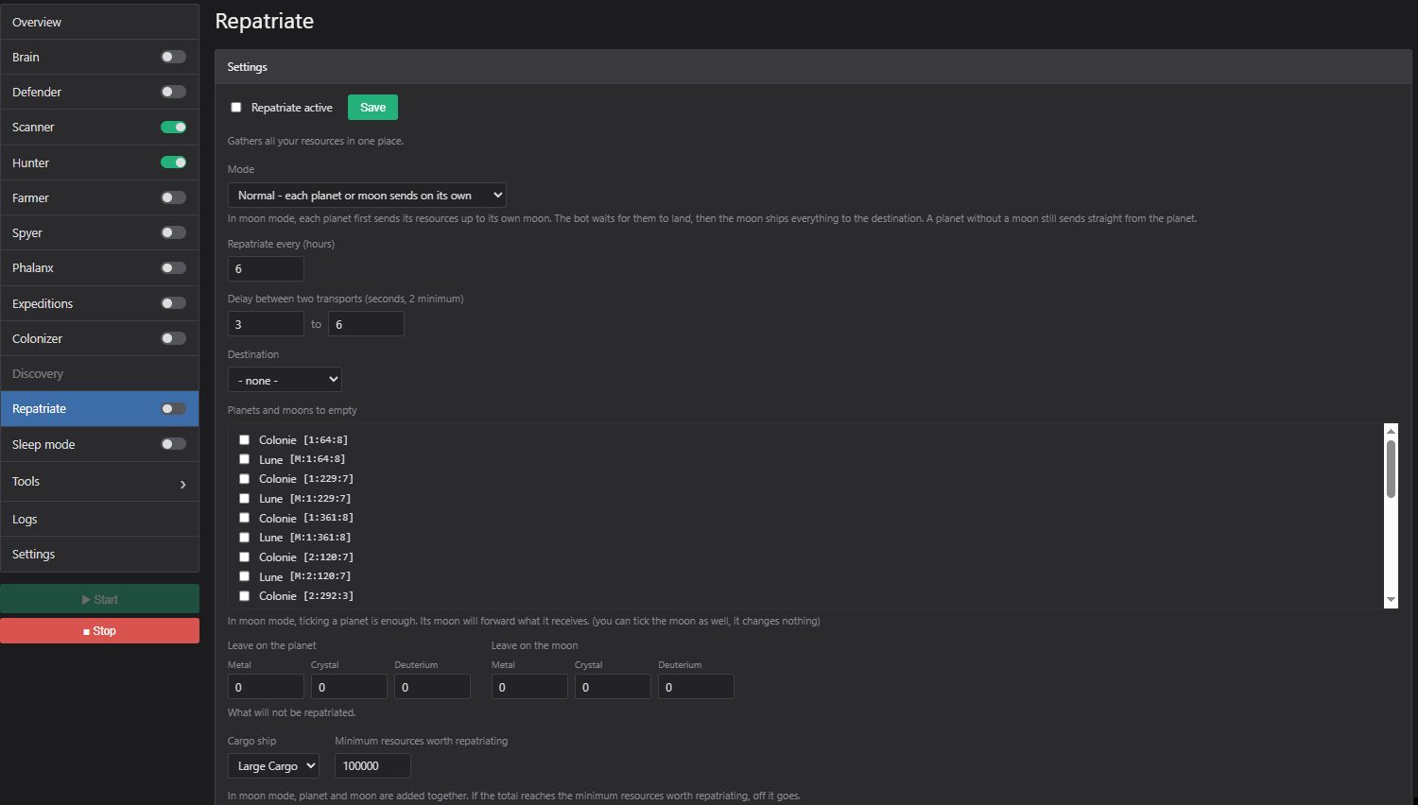Click the red Stop button
The width and height of the screenshot is (1418, 805).
tap(99, 631)
